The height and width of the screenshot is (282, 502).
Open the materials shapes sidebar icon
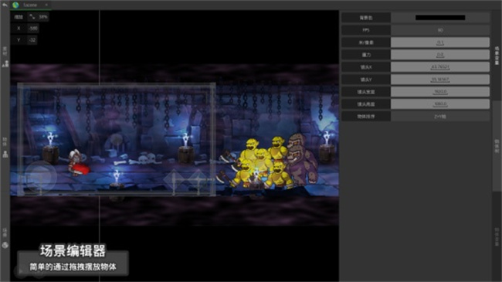[x=5, y=64]
